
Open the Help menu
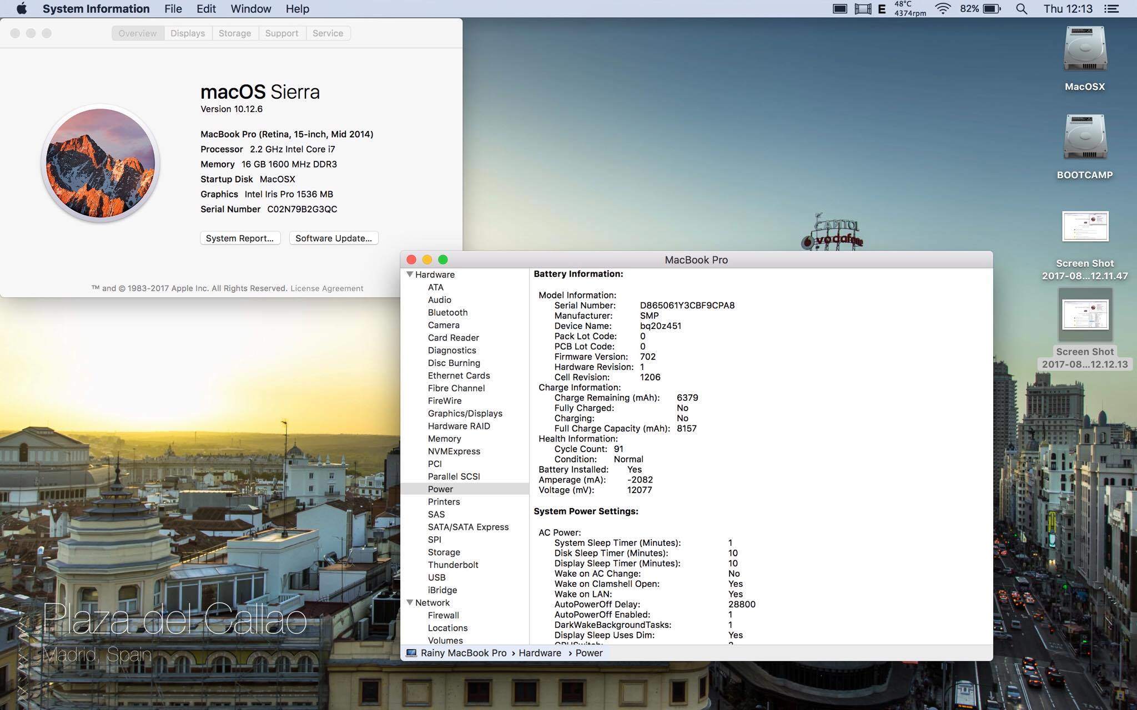(298, 9)
